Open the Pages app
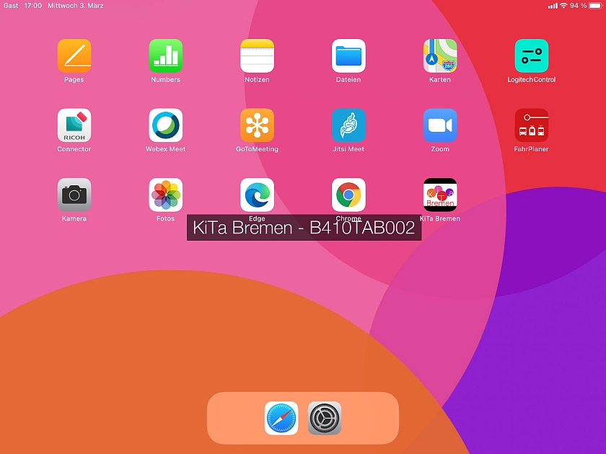The width and height of the screenshot is (606, 454). pyautogui.click(x=74, y=56)
